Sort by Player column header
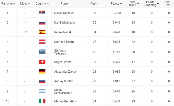The width and height of the screenshot is (174, 106). [66, 4]
